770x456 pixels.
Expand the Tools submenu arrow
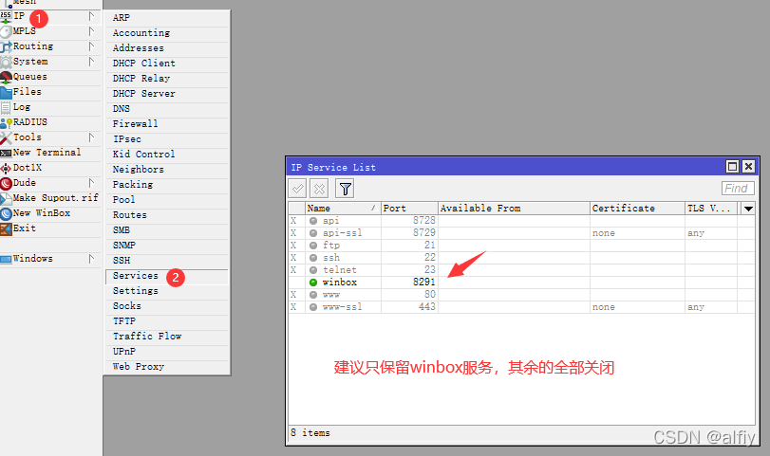tap(91, 137)
